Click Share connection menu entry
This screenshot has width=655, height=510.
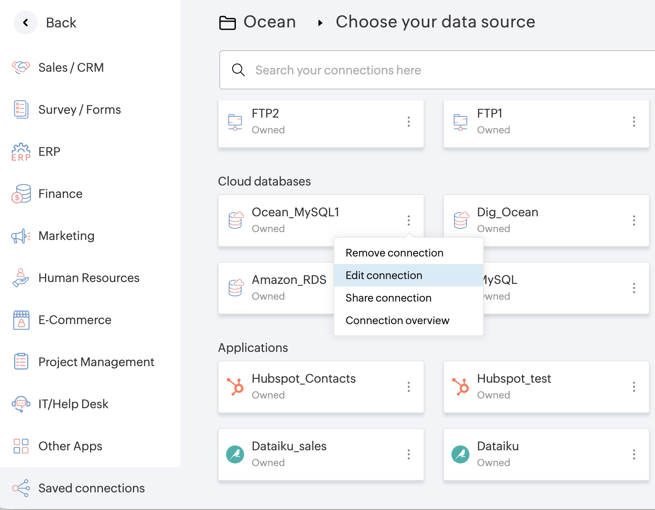coord(388,298)
